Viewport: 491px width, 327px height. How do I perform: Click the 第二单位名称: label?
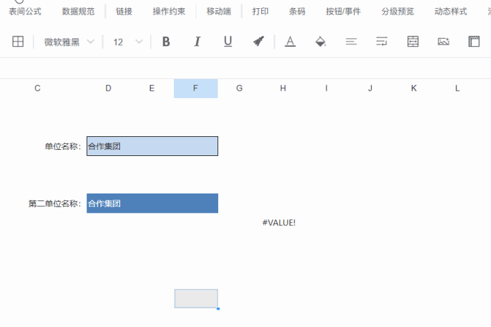55,204
